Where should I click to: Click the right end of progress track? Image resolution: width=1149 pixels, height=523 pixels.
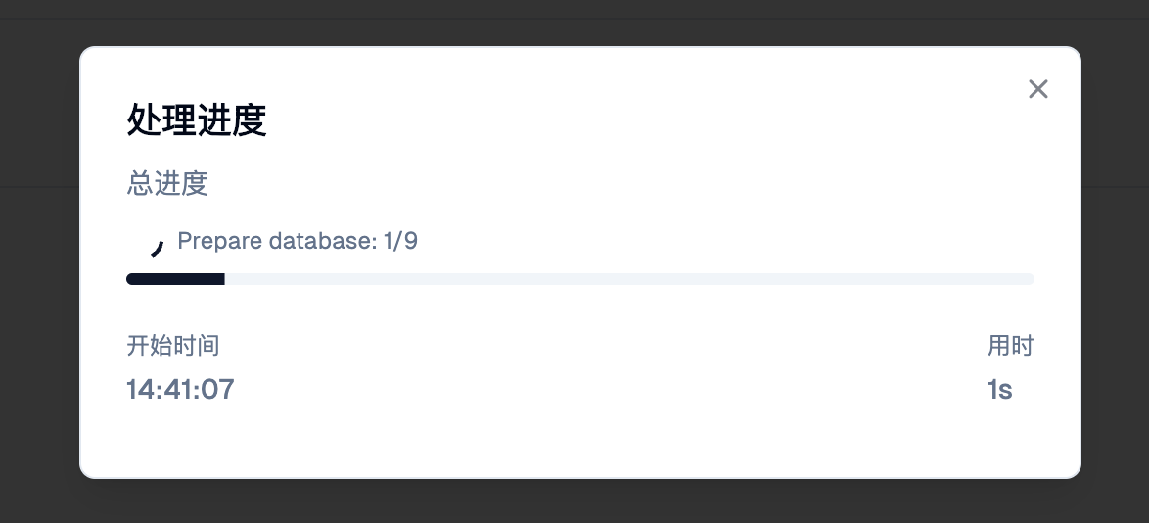click(1028, 279)
